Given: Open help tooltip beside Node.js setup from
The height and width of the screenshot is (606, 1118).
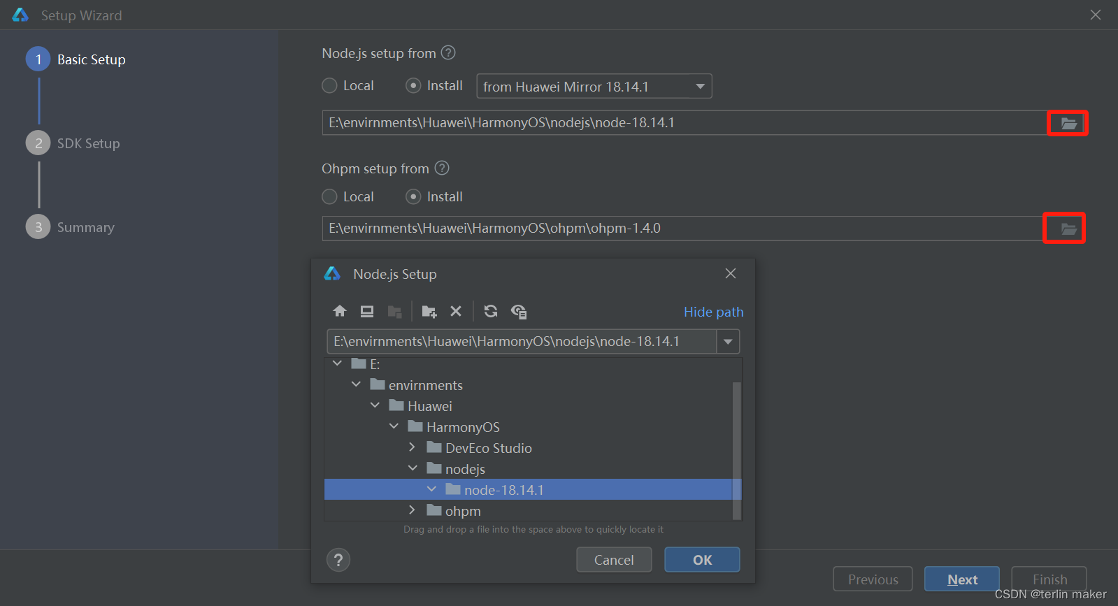Looking at the screenshot, I should pyautogui.click(x=449, y=52).
